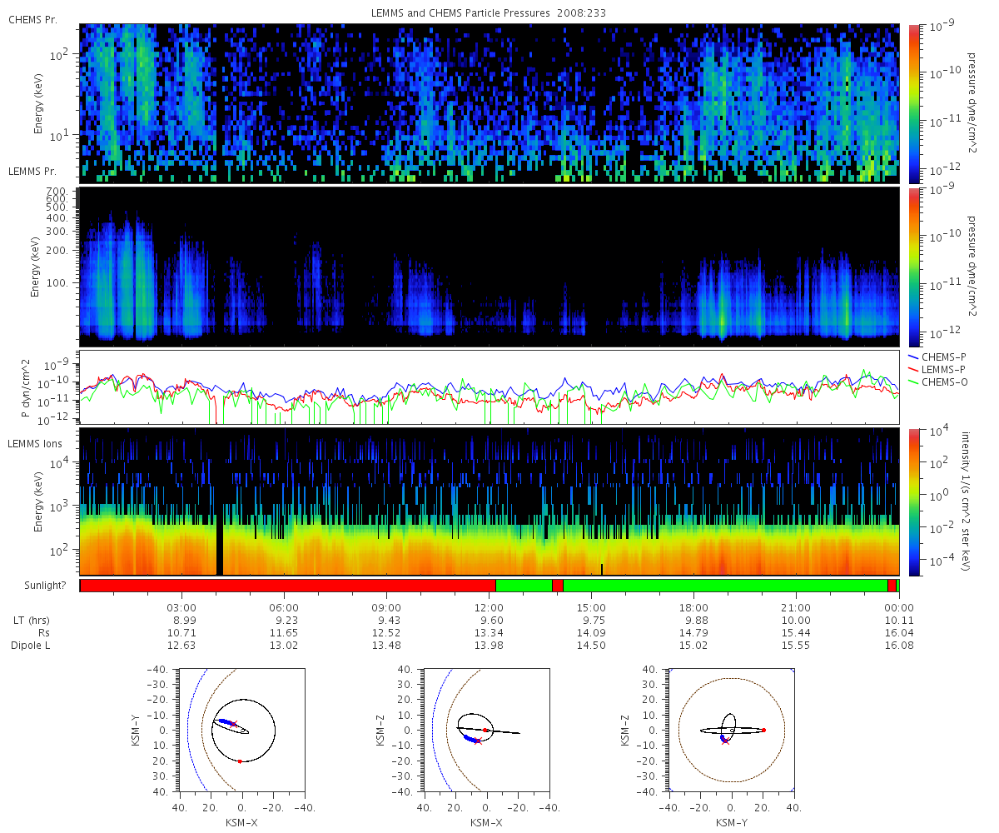Click the LEMMS pressure color bar
This screenshot has height=833, width=999.
[x=913, y=267]
